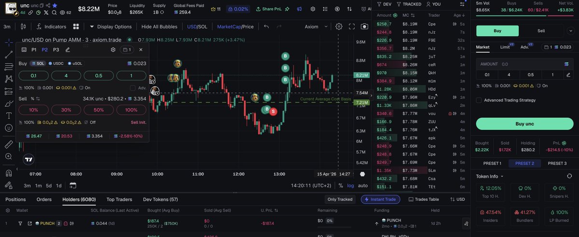This screenshot has width=579, height=237.
Task: Open the date range calendar icon
Action: [x=73, y=185]
